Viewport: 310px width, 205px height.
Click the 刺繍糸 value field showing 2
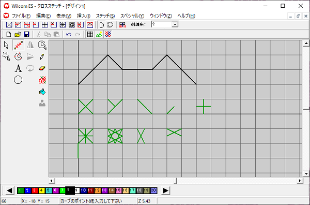click(162, 24)
